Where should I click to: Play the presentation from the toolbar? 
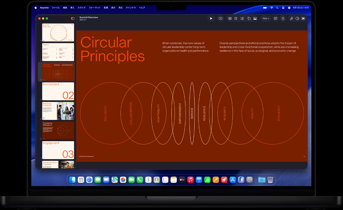tap(211, 18)
